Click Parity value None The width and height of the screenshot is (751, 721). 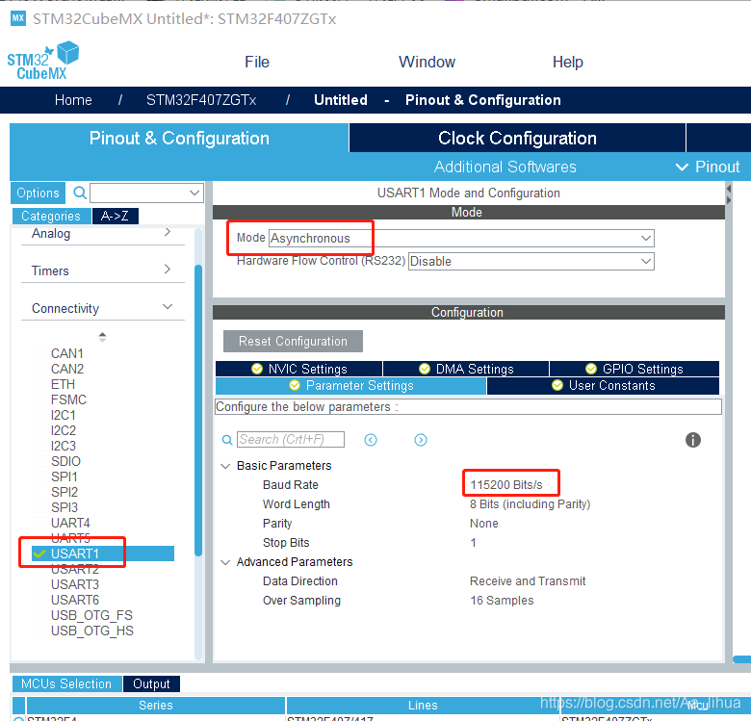coord(483,524)
